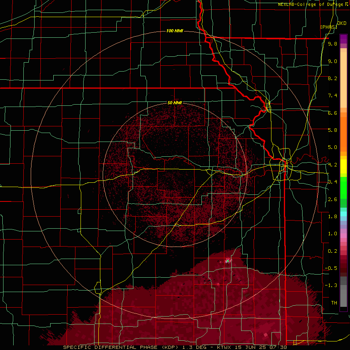Pick the peach band of the color bar
Image resolution: width=350 pixels, height=350 pixels.
tap(343, 78)
